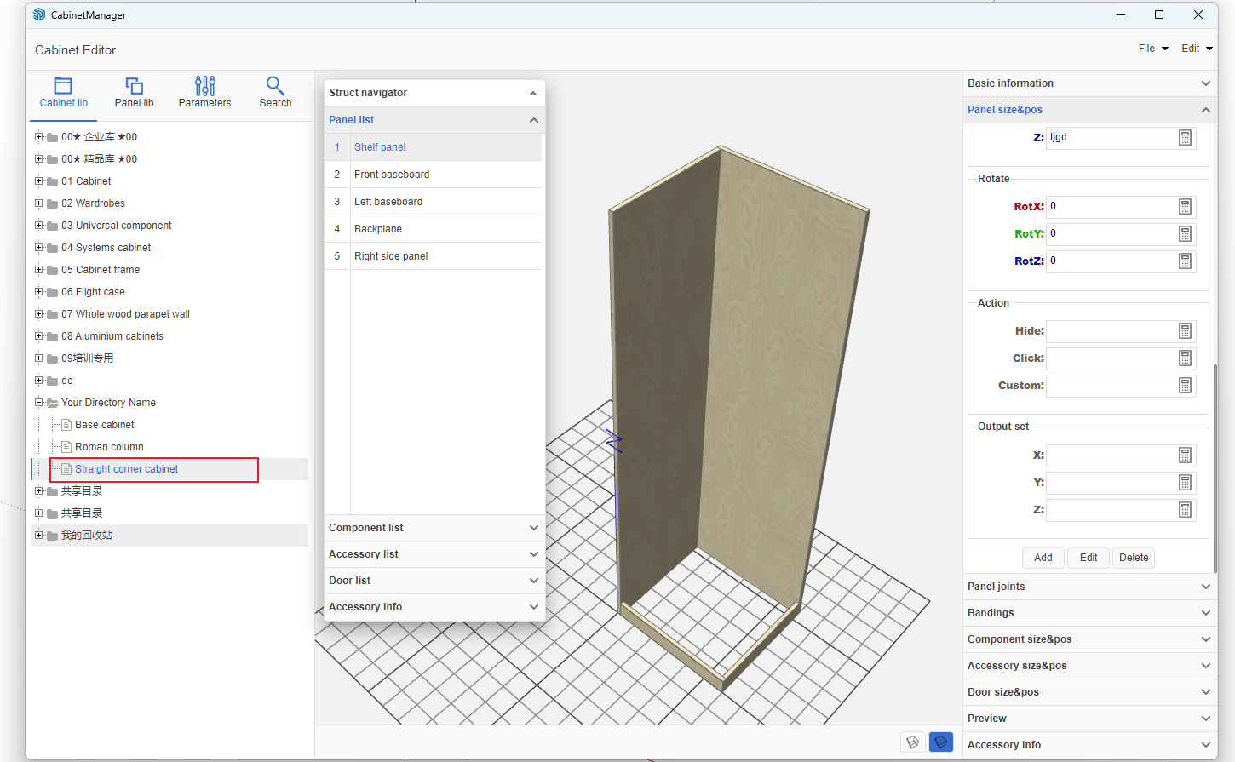Open the File menu
1235x762 pixels.
coord(1152,49)
